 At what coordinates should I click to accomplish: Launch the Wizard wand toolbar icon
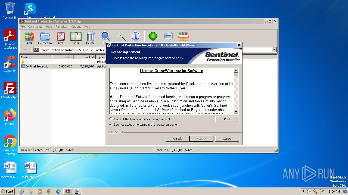coord(121,36)
